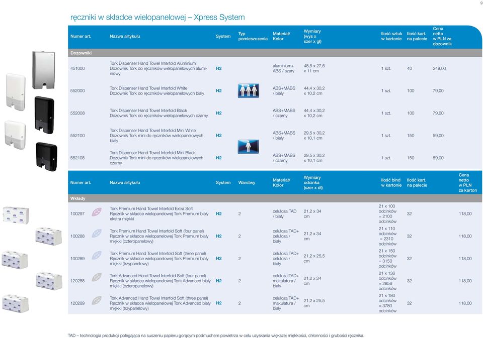Click the single-person room type icon
483x338 pixels.
[x=248, y=147]
